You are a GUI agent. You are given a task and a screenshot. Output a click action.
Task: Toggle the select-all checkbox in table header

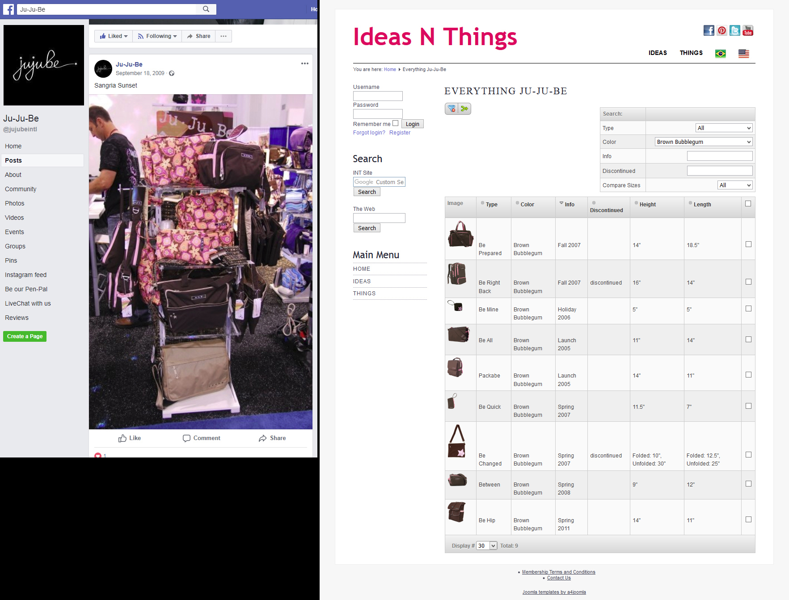[x=748, y=204]
